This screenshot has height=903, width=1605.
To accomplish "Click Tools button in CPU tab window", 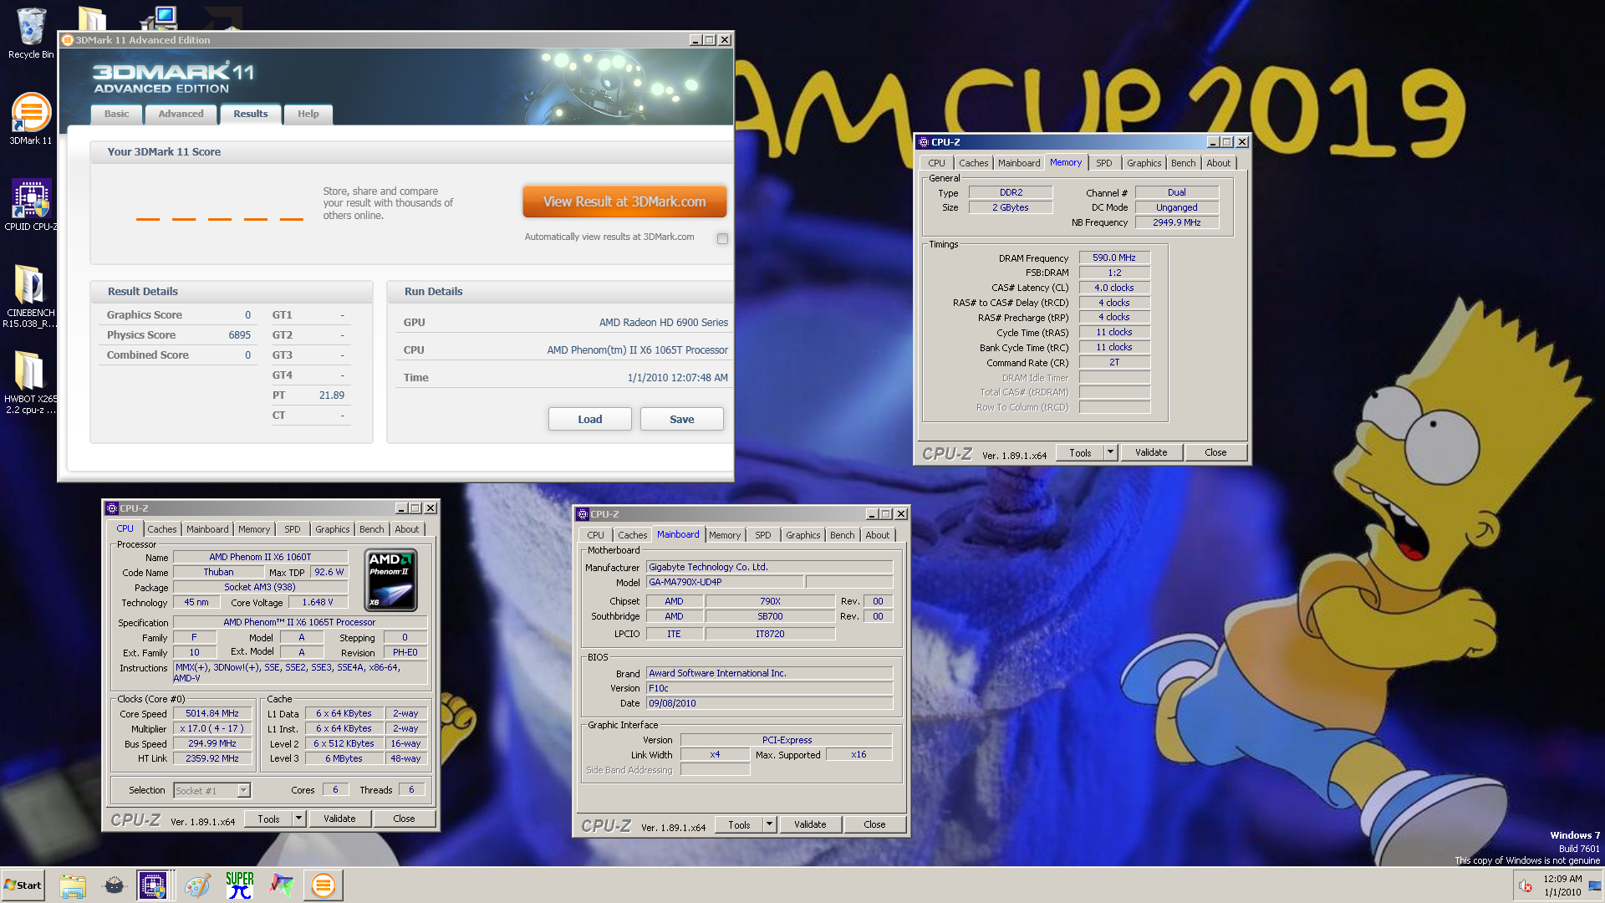I will pyautogui.click(x=268, y=819).
